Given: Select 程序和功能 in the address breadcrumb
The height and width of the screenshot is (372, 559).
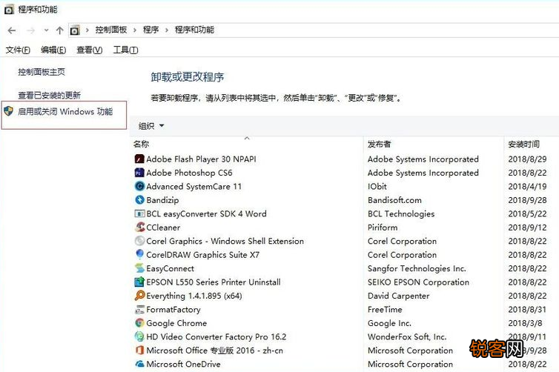Looking at the screenshot, I should pos(194,30).
